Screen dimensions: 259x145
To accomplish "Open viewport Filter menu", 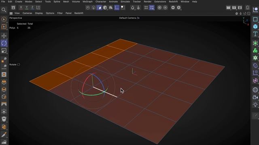I will tap(60, 13).
